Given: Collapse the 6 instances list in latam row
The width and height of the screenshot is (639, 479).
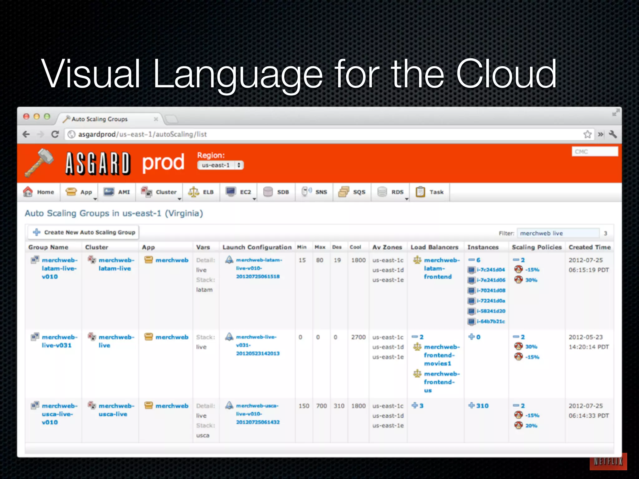Looking at the screenshot, I should [x=474, y=260].
